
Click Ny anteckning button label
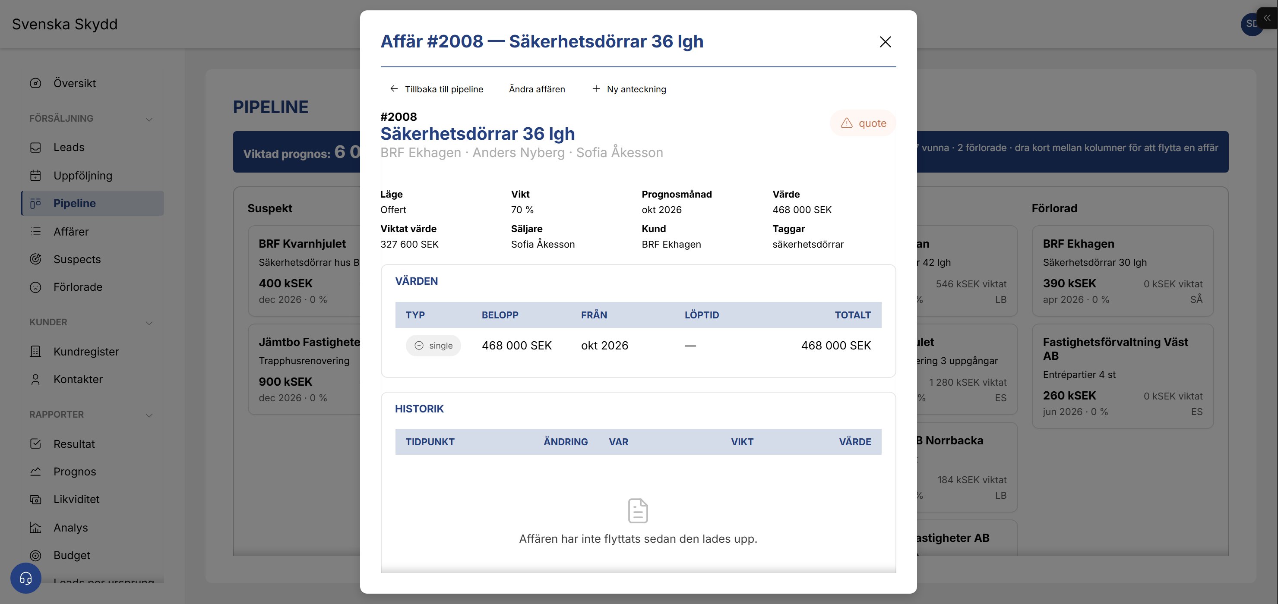636,89
